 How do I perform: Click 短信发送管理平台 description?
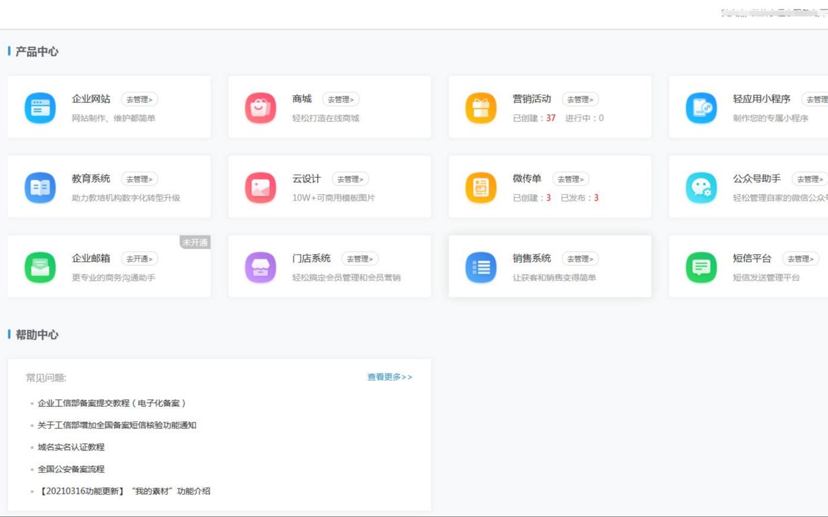point(767,278)
